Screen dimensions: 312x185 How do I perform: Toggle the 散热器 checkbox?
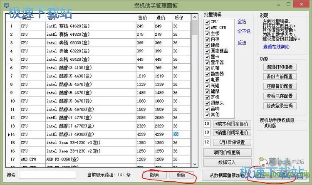point(207,74)
